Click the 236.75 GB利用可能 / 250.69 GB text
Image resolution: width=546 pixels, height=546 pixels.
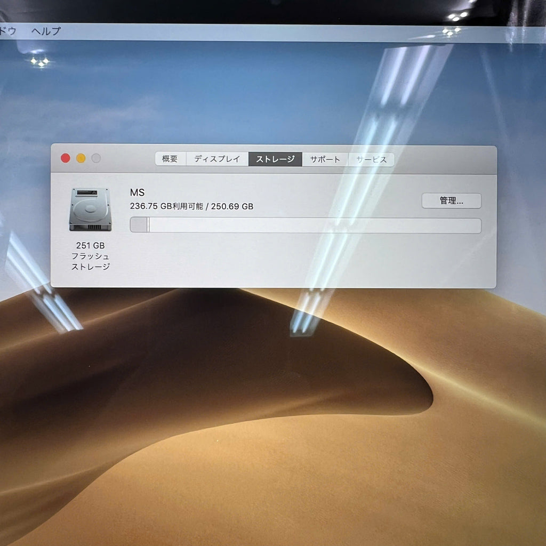[x=191, y=206]
